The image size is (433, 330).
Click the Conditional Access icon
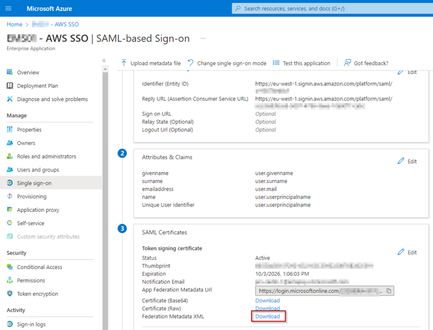point(10,267)
